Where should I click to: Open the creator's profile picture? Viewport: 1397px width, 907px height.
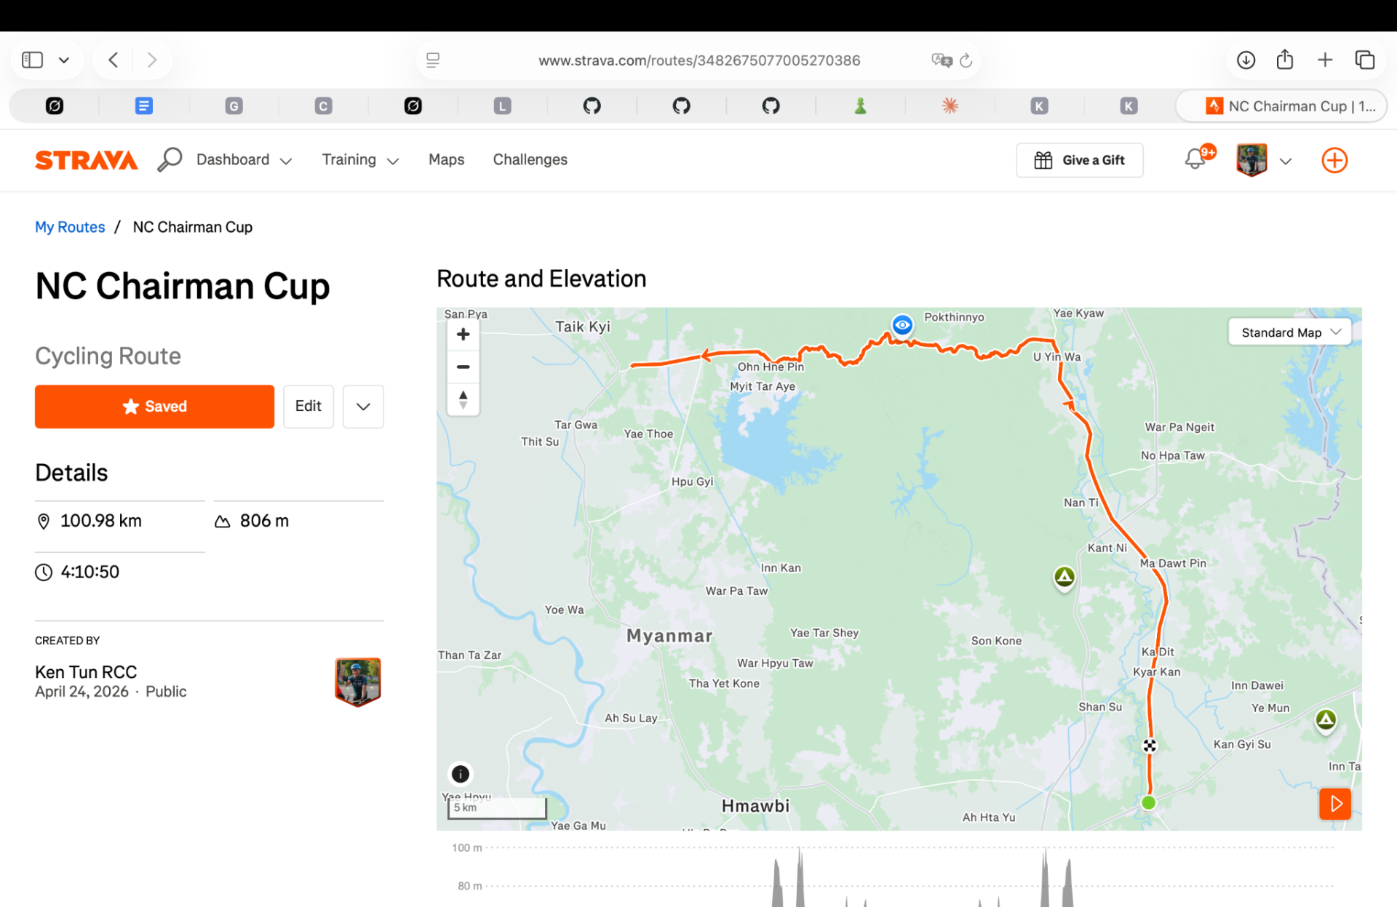tap(357, 682)
